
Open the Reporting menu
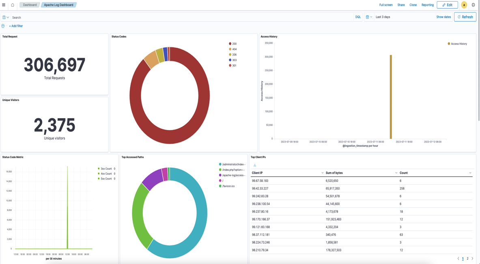point(427,5)
